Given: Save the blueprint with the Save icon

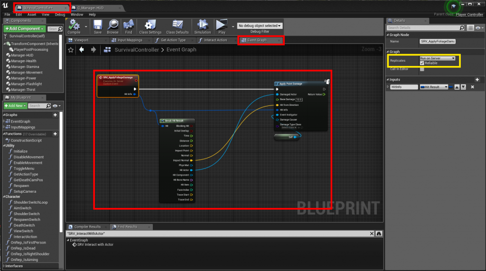Looking at the screenshot, I should (97, 25).
